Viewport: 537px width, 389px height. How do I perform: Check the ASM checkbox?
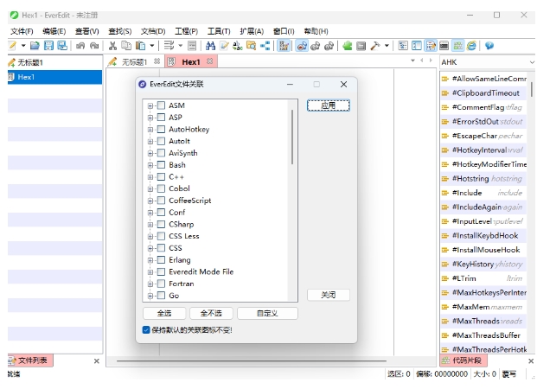point(161,105)
